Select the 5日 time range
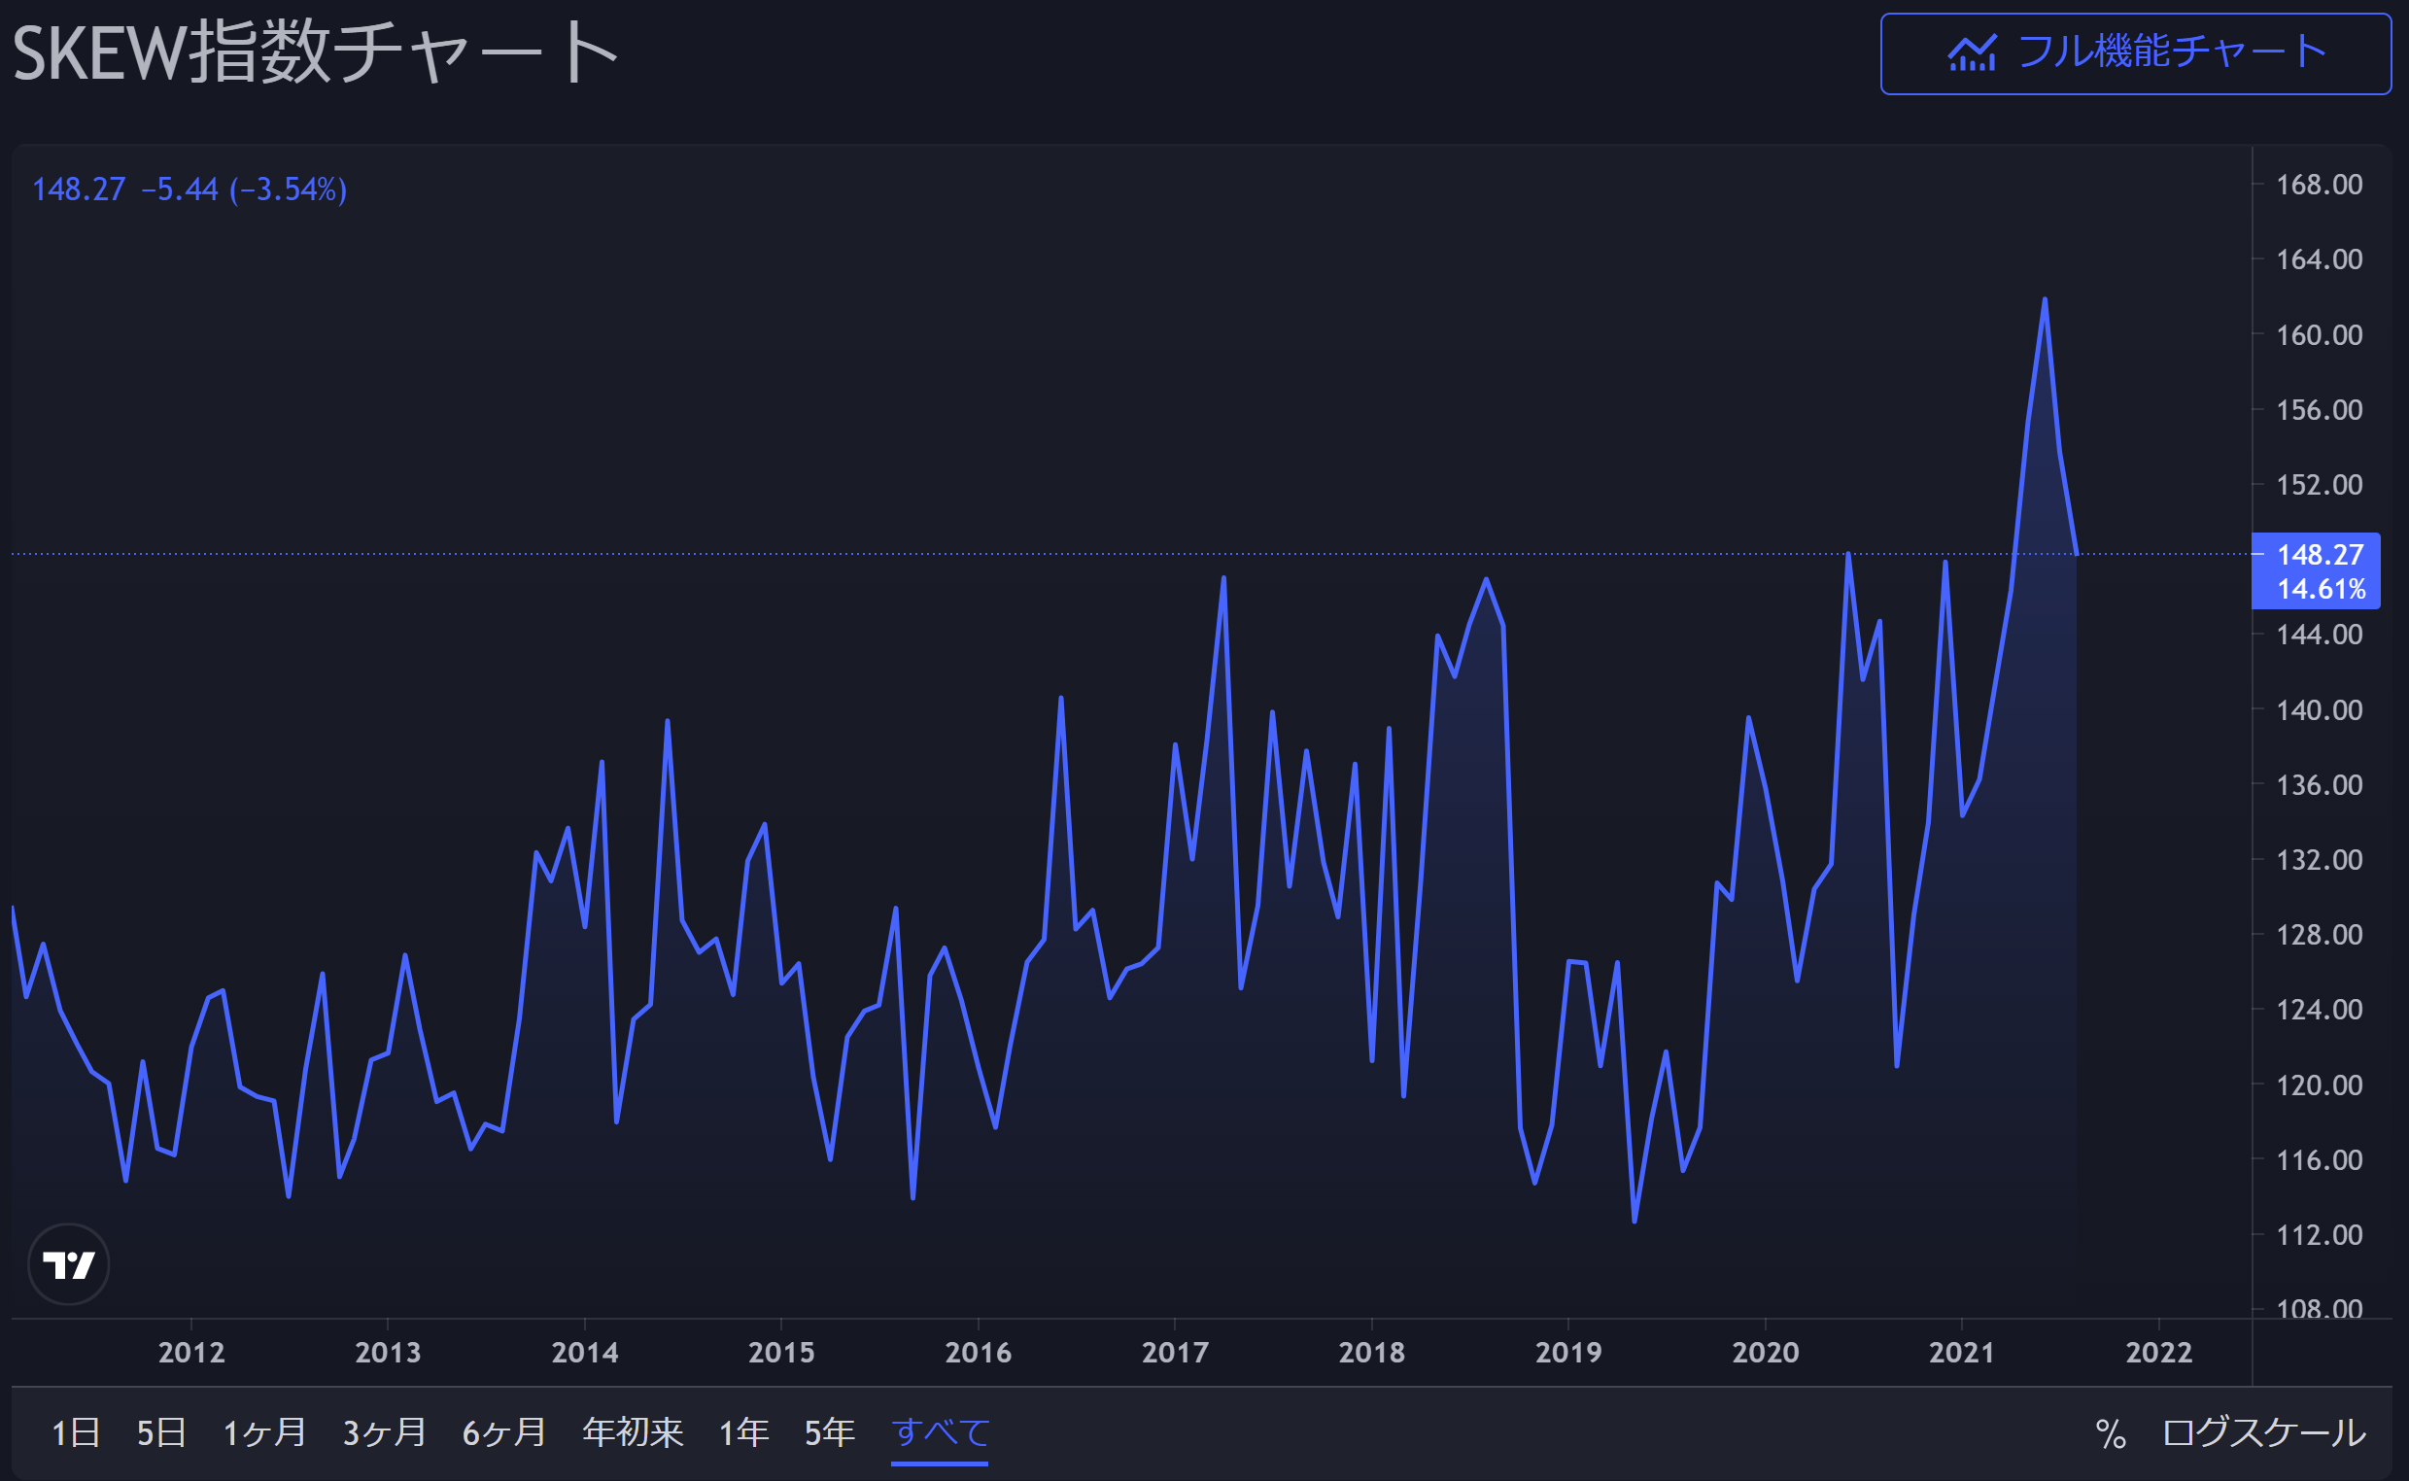 [x=161, y=1433]
